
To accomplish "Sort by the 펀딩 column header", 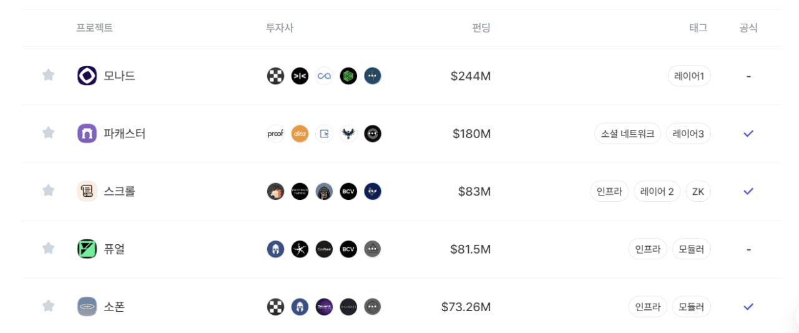I will pyautogui.click(x=481, y=28).
